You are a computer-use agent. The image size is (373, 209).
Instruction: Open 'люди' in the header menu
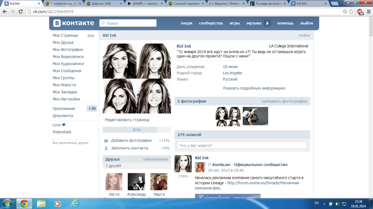click(186, 23)
